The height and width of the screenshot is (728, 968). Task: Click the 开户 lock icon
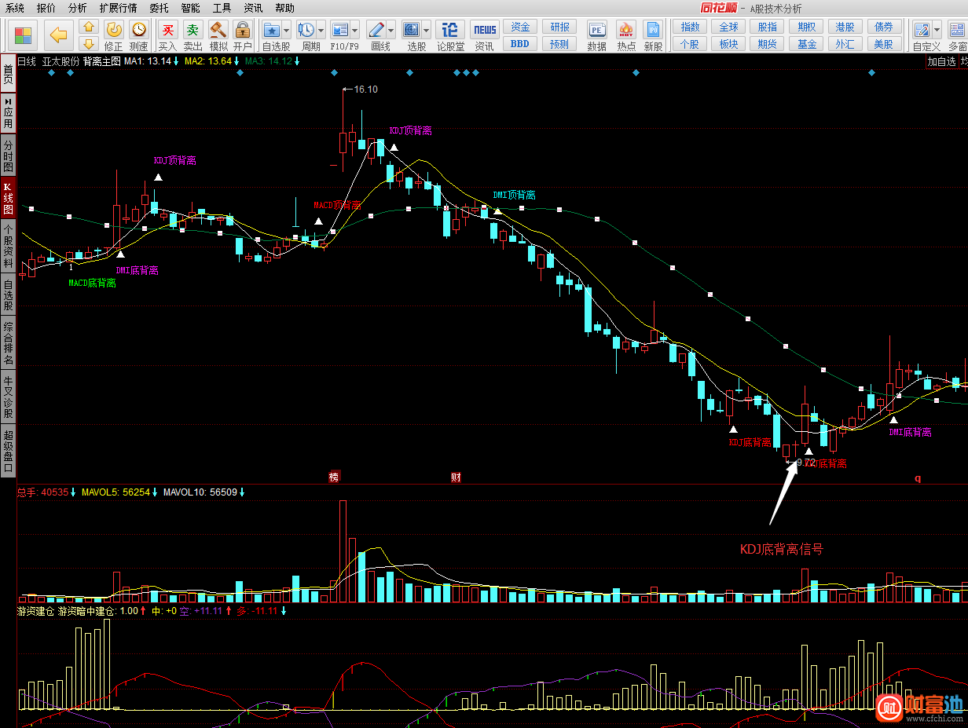242,31
